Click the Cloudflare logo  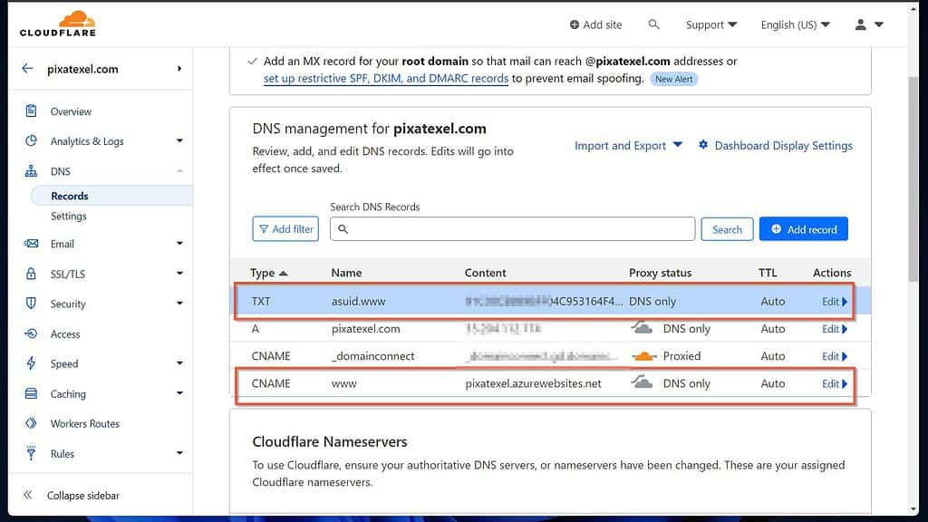click(57, 24)
